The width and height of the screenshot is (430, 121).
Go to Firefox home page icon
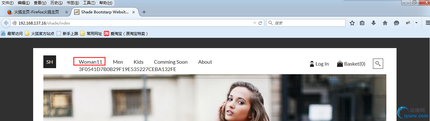[385, 23]
